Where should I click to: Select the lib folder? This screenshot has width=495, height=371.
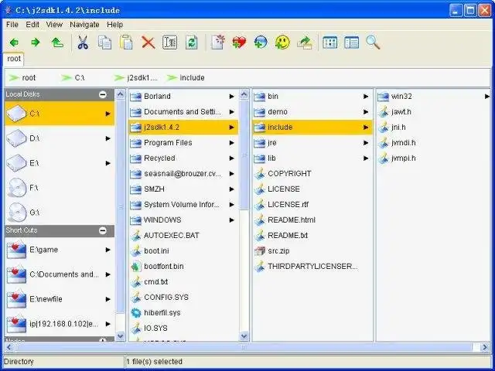[312, 158]
